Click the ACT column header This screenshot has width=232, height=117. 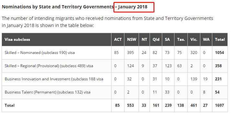coord(118,40)
